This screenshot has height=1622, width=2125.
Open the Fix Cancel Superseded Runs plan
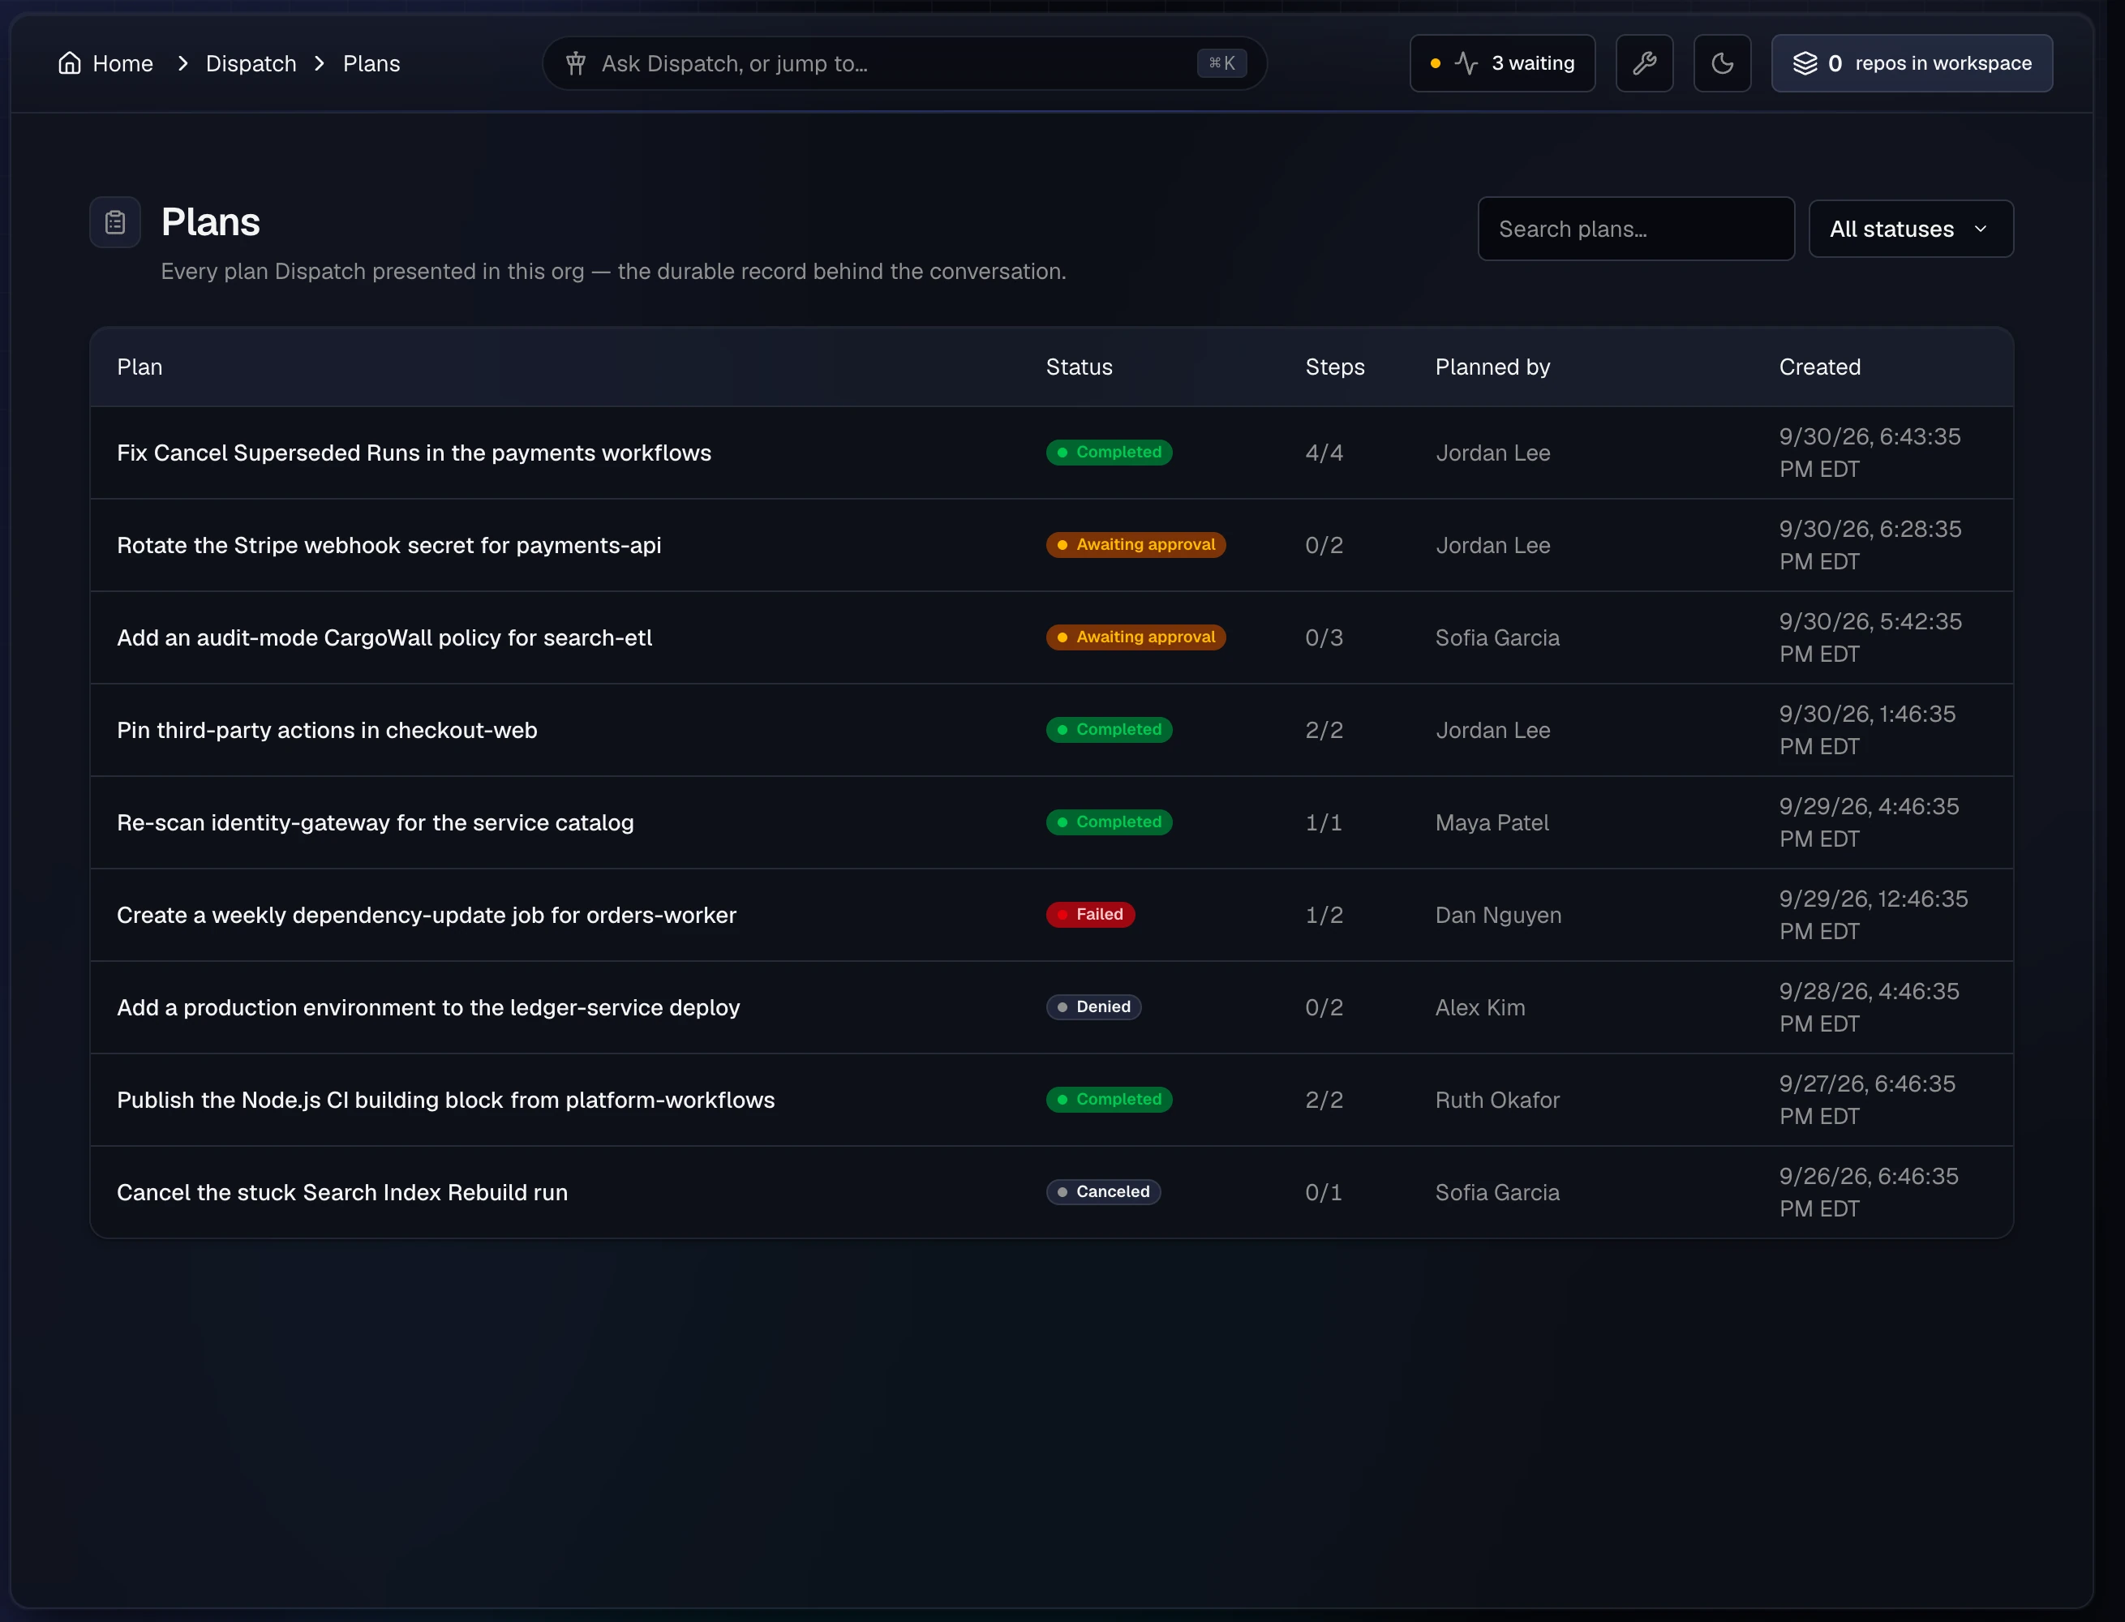(414, 453)
